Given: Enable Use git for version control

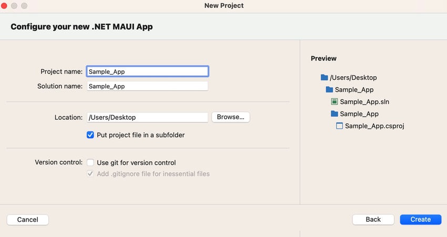Looking at the screenshot, I should [90, 163].
